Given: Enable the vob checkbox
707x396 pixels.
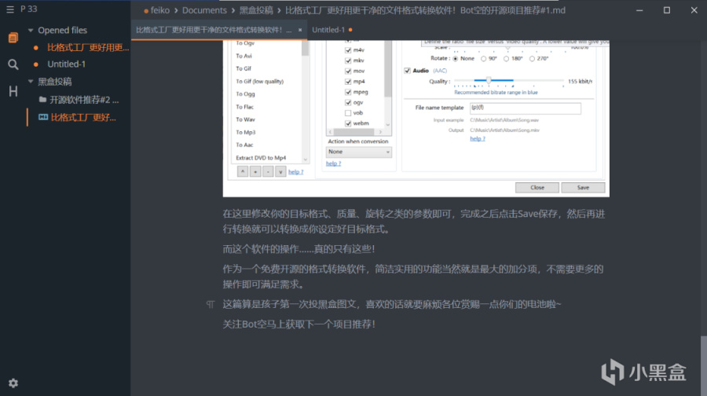Looking at the screenshot, I should pyautogui.click(x=348, y=113).
